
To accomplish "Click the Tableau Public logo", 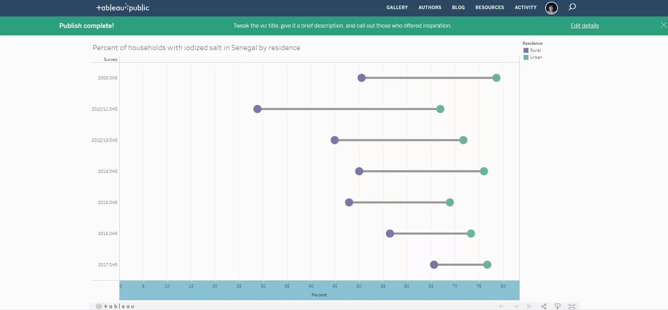I will (123, 8).
